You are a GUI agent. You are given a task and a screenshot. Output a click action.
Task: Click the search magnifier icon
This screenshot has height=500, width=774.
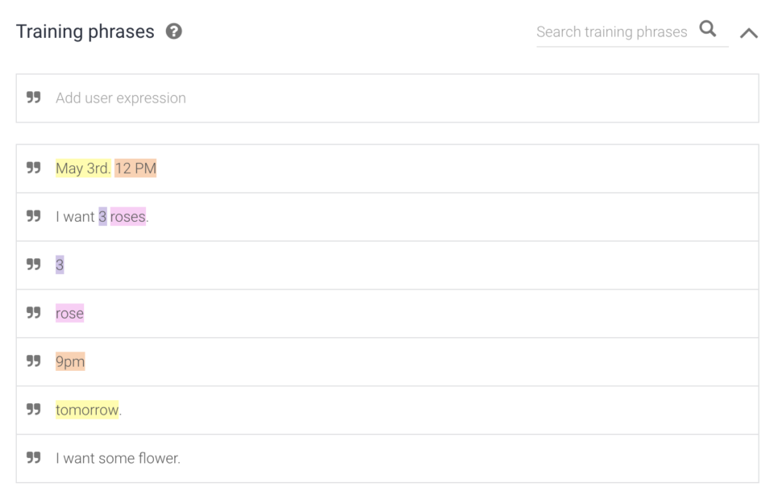pyautogui.click(x=708, y=29)
